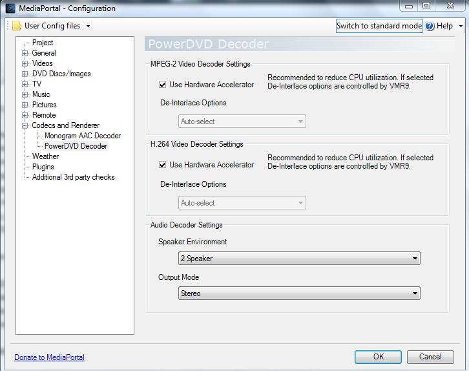Expand the TV tree node
The image size is (469, 371).
(25, 85)
